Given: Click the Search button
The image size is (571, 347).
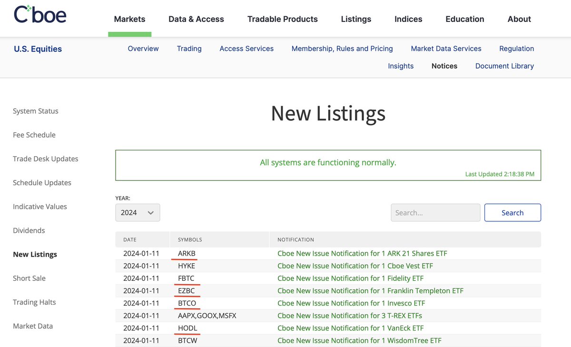Looking at the screenshot, I should (512, 213).
